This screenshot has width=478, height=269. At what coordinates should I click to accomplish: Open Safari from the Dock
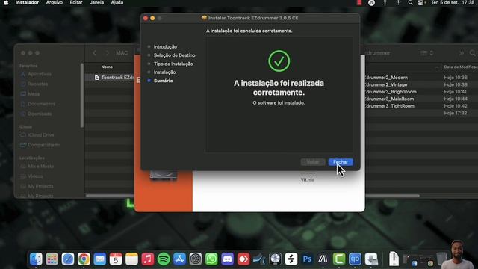pos(68,259)
